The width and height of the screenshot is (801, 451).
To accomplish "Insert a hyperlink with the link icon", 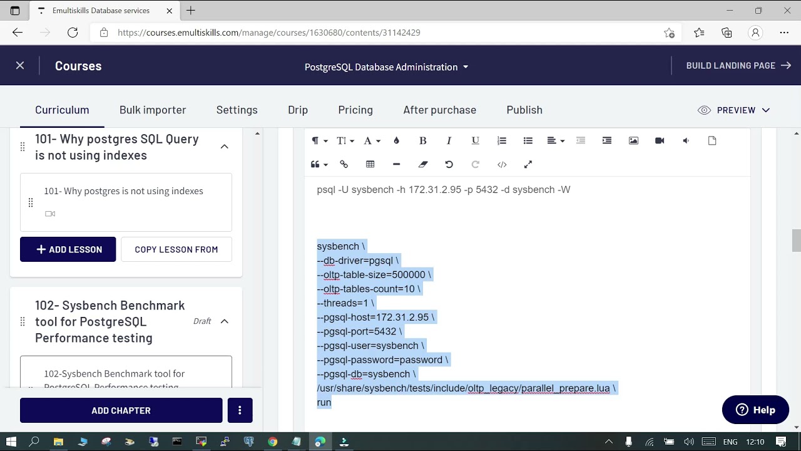I will (344, 164).
